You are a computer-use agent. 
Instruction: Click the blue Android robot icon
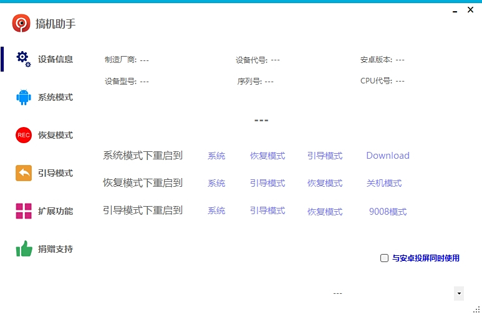[x=24, y=97]
